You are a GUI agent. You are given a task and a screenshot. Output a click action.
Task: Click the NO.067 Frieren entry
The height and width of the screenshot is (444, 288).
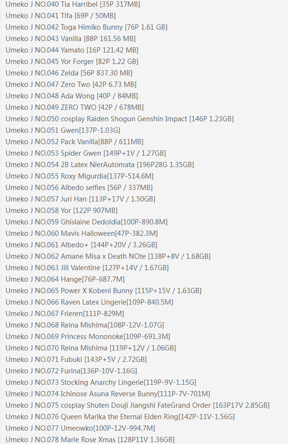pyautogui.click(x=65, y=314)
